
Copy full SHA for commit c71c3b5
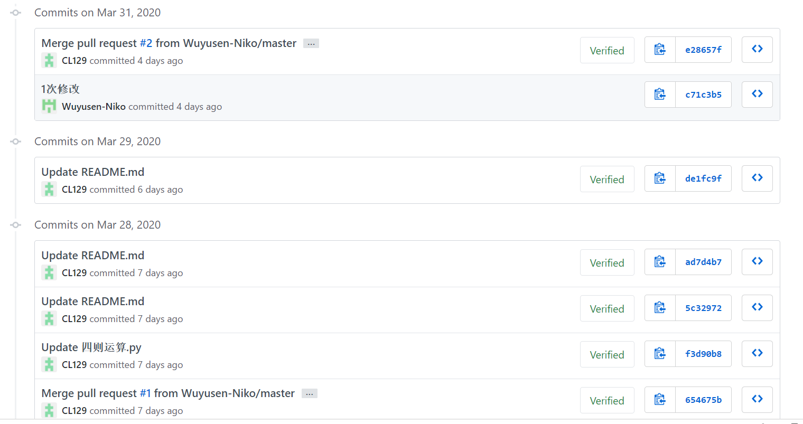660,95
